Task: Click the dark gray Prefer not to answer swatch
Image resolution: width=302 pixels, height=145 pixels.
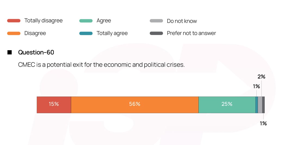Action: click(156, 33)
